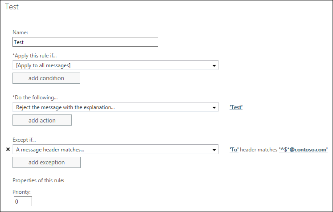The height and width of the screenshot is (212, 333).
Task: Click the add action button
Action: 42,120
